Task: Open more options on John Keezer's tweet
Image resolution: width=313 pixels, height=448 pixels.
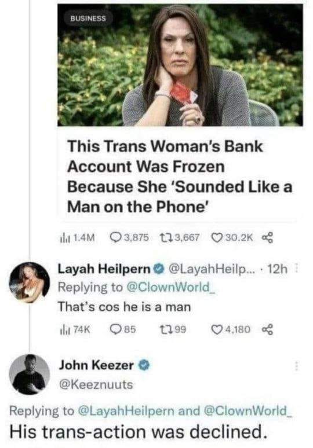Action: coord(296,366)
